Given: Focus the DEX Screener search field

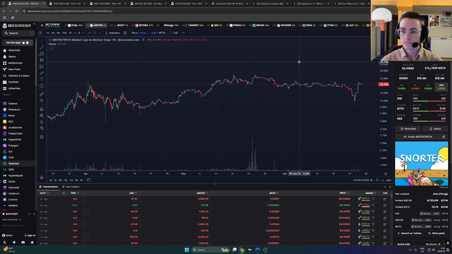Looking at the screenshot, I should (18, 33).
